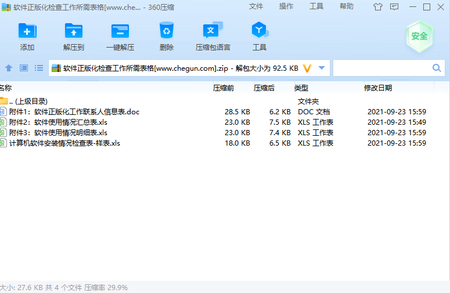
Task: Click the XLS file icon for 附件3
Action: tap(3, 132)
